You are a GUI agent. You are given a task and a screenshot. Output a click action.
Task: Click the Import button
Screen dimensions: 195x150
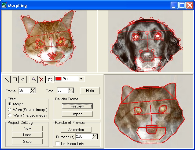(x=77, y=114)
